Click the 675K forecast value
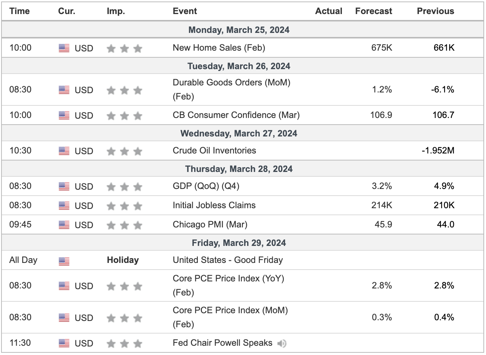 (382, 48)
